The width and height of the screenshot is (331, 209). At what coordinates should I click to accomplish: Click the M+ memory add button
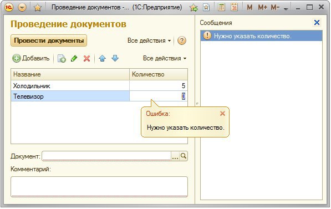[x=262, y=8]
